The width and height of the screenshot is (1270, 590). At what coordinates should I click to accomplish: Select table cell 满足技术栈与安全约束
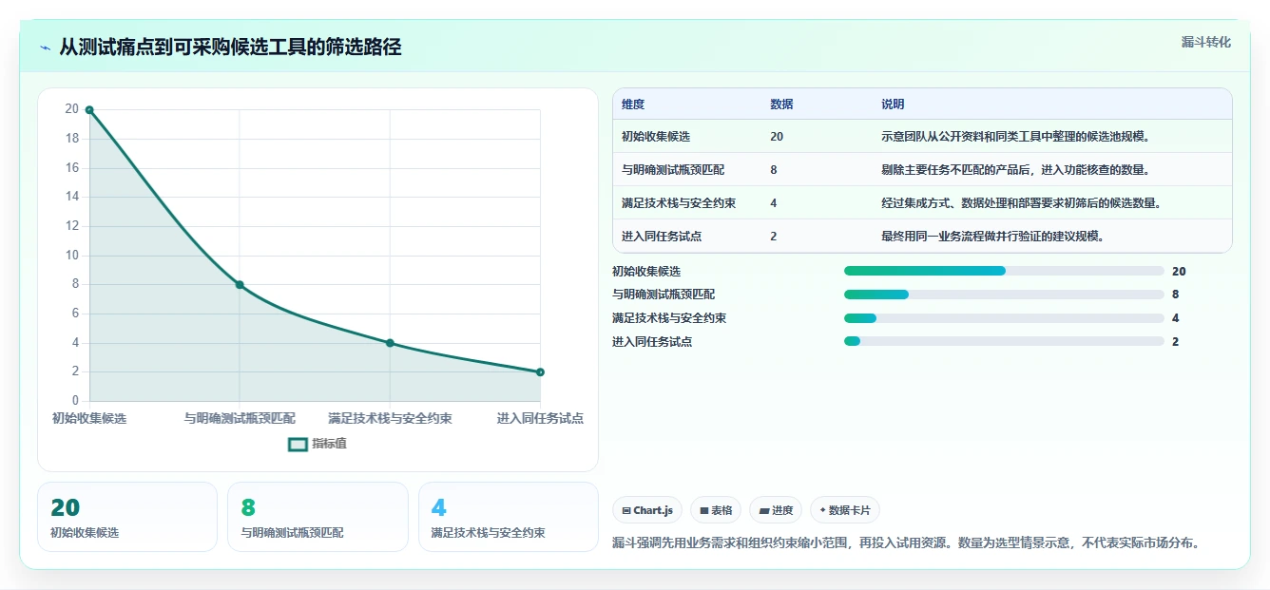679,203
